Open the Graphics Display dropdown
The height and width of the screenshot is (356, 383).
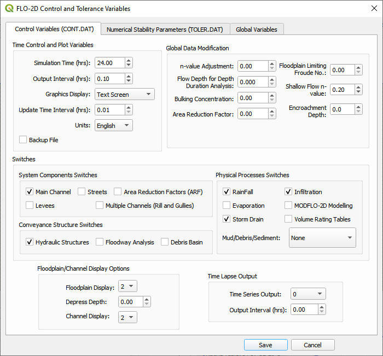click(x=125, y=94)
